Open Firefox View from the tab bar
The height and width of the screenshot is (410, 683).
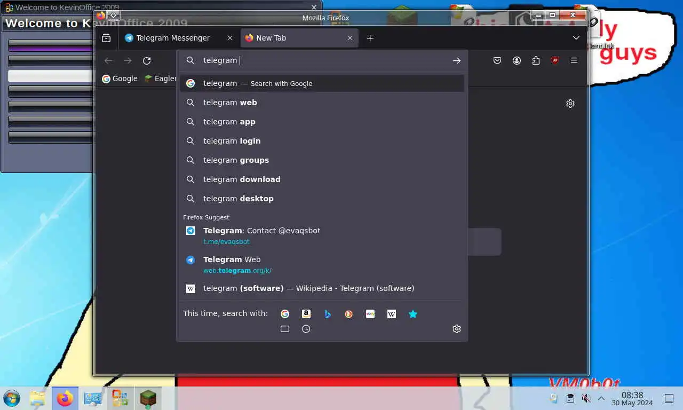[106, 38]
